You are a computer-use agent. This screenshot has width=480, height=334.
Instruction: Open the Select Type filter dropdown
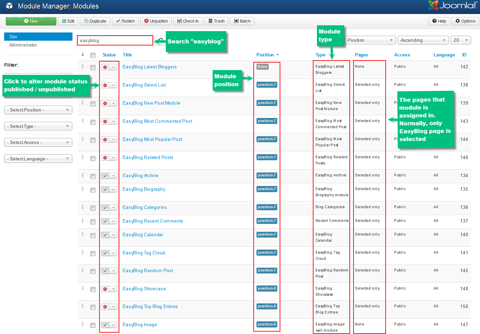tap(38, 126)
